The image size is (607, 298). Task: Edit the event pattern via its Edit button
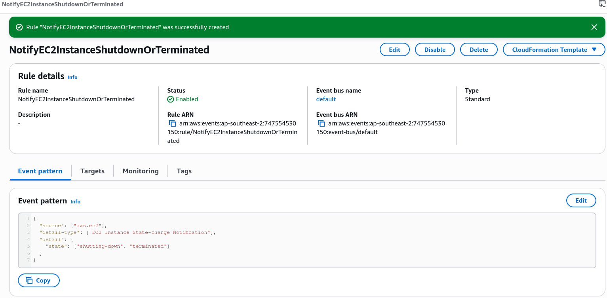tap(581, 201)
